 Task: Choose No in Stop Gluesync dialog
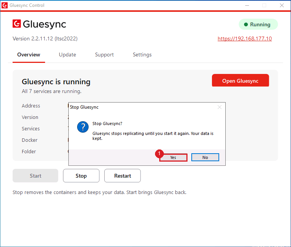[205, 157]
